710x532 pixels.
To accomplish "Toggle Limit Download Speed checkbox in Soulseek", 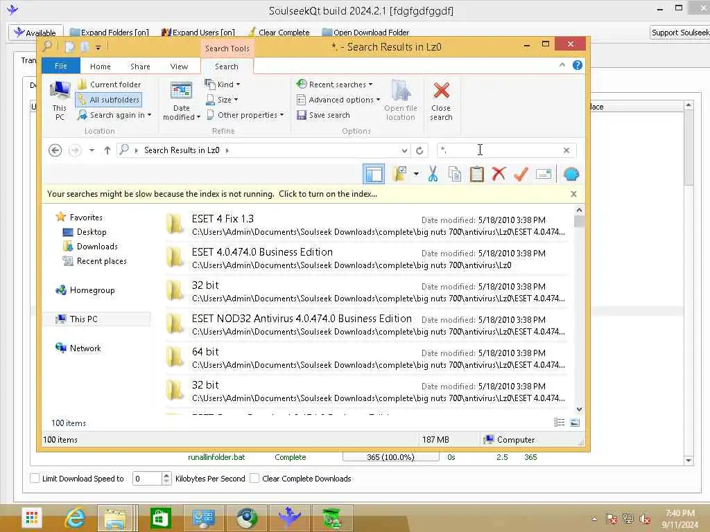I will pyautogui.click(x=35, y=478).
